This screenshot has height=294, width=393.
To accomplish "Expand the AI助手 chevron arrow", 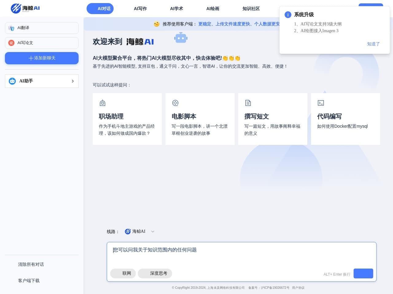I will (73, 81).
